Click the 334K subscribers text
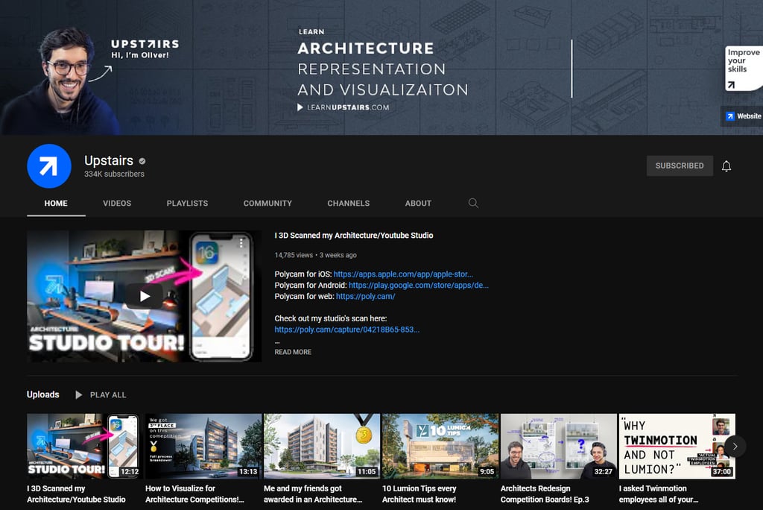 pyautogui.click(x=114, y=174)
